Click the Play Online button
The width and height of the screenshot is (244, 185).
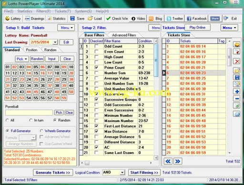coord(197,28)
